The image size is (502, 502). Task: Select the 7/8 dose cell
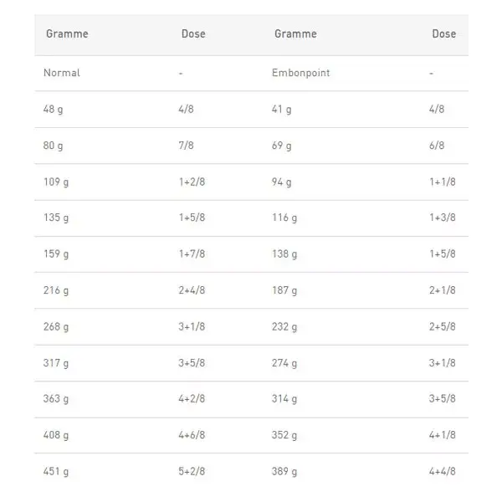click(186, 146)
